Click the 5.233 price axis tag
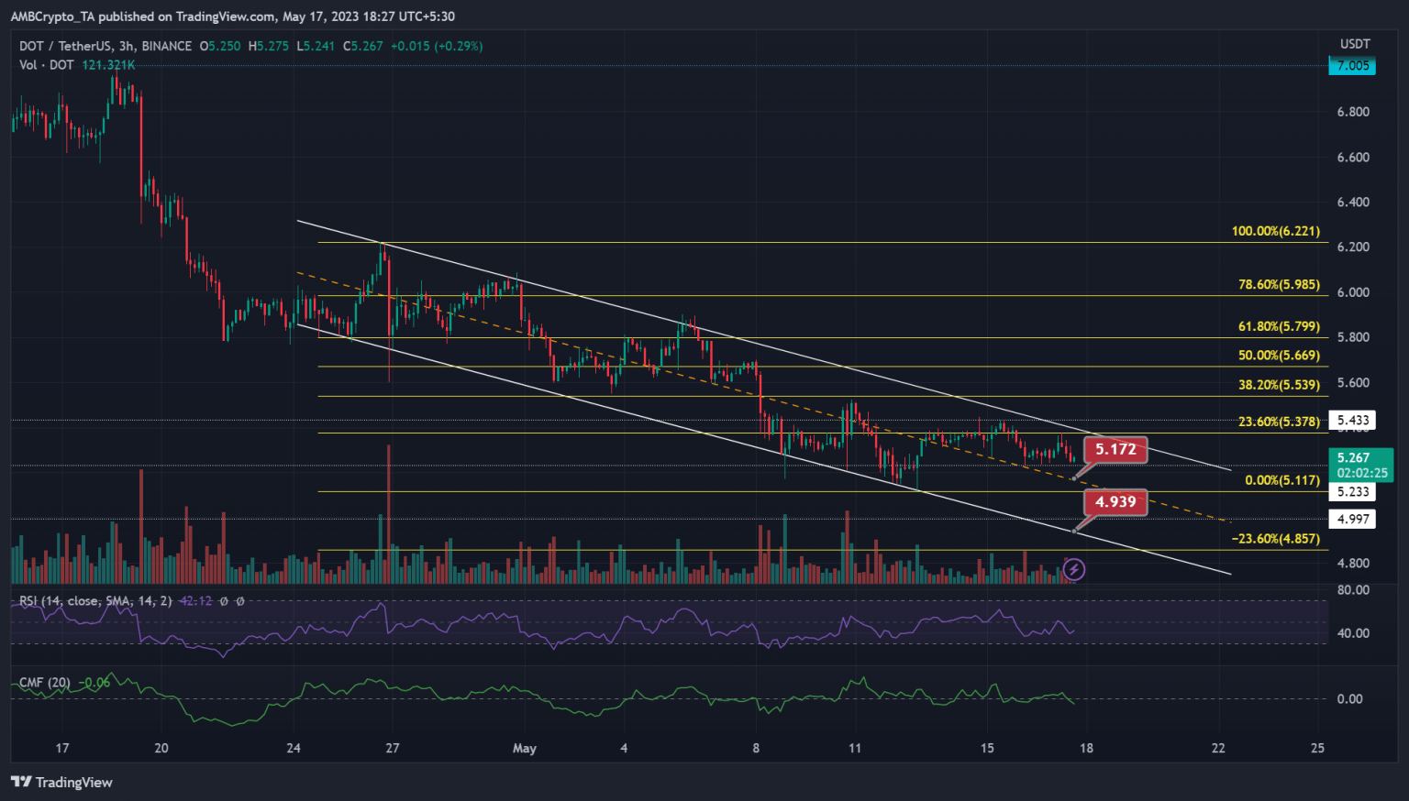This screenshot has height=801, width=1409. point(1353,492)
